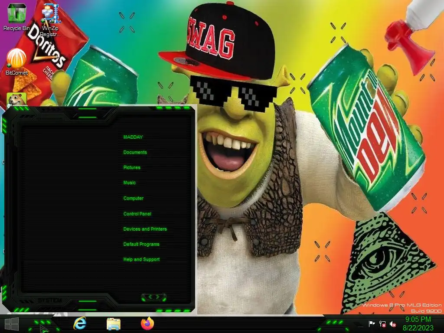Click the muted volume tray icon

pos(393,324)
